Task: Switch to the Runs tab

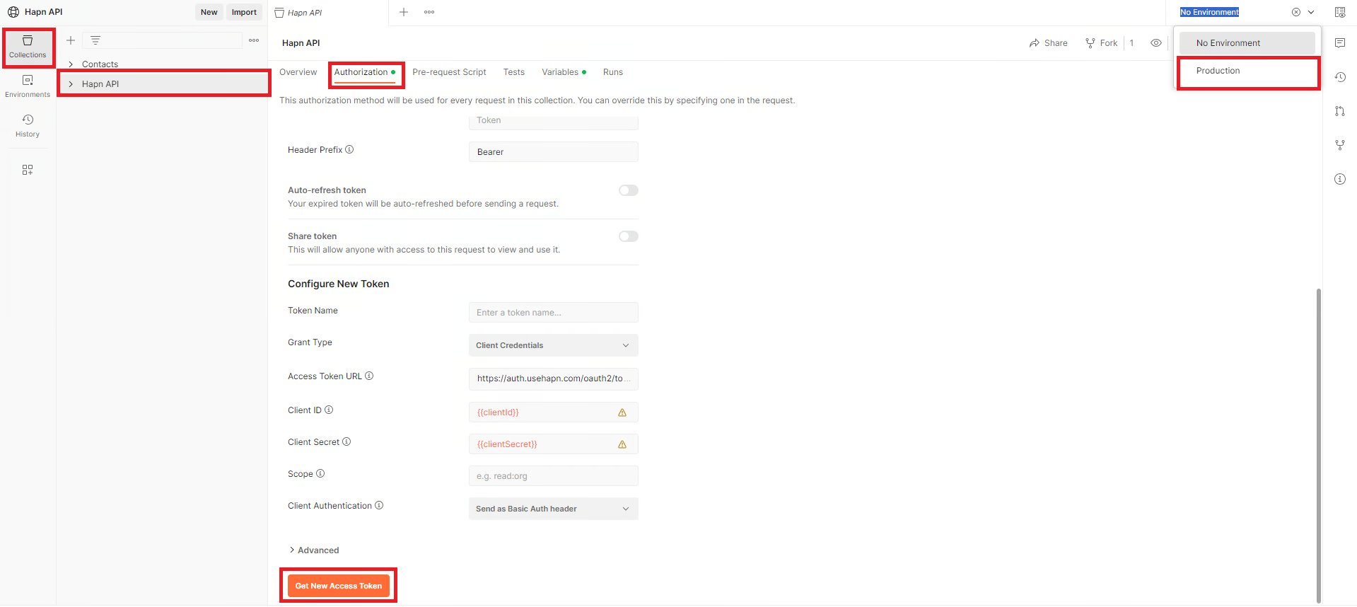Action: 613,72
